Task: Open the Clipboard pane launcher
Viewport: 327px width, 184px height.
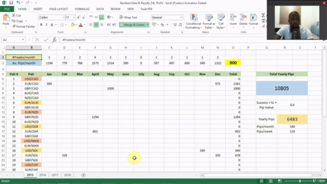Action: click(36, 32)
